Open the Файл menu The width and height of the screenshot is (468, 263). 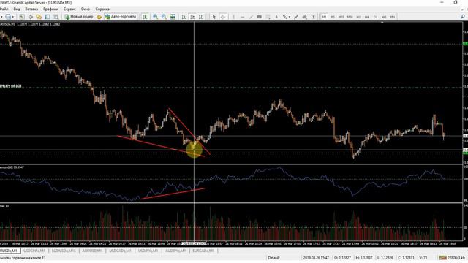point(4,9)
